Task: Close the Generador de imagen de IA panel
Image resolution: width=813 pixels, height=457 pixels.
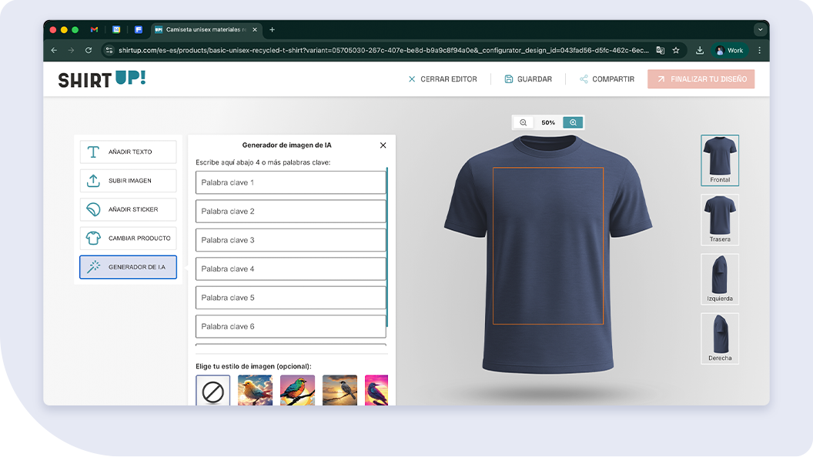Action: pos(383,145)
